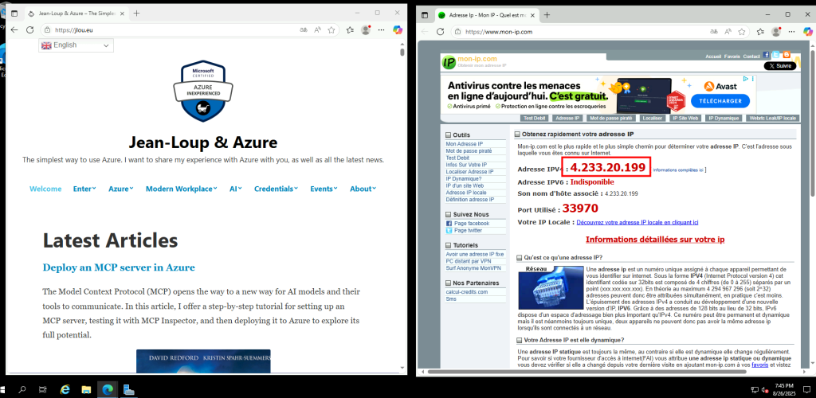816x398 pixels.
Task: Open Settings and more in mon-ip window
Action: tap(792, 32)
